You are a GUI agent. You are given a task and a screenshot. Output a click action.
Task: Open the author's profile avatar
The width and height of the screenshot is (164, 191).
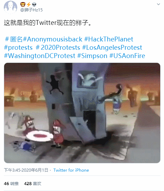click(x=10, y=7)
